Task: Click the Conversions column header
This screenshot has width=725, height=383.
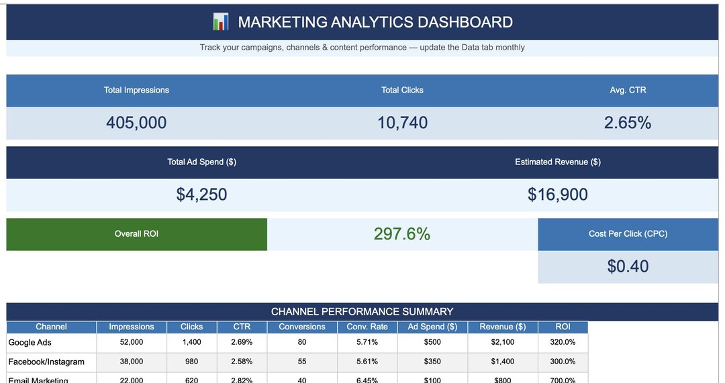Action: 302,327
